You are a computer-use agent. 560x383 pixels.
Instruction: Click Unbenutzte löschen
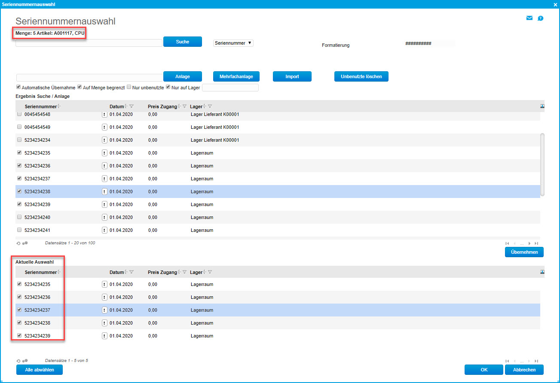click(x=361, y=76)
